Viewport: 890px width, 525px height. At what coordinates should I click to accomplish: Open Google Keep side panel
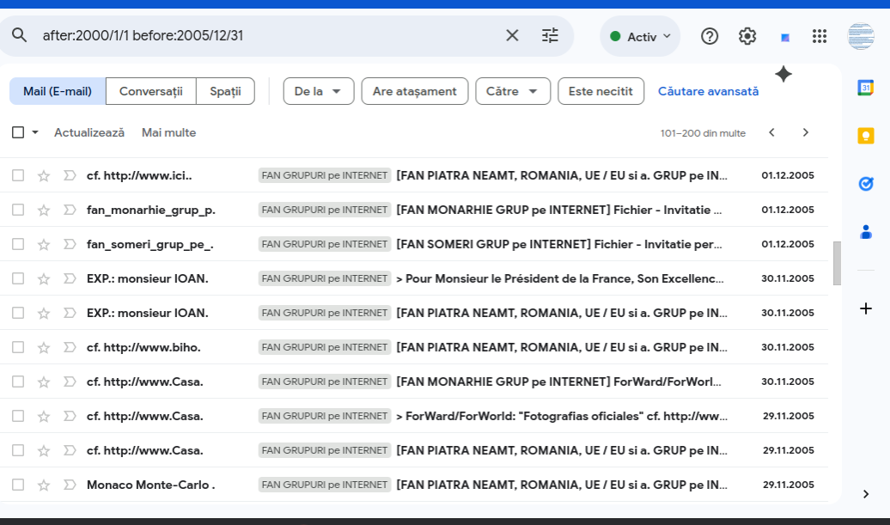click(865, 136)
